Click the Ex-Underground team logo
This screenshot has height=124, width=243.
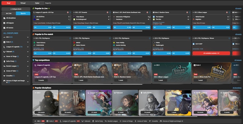point(74,19)
